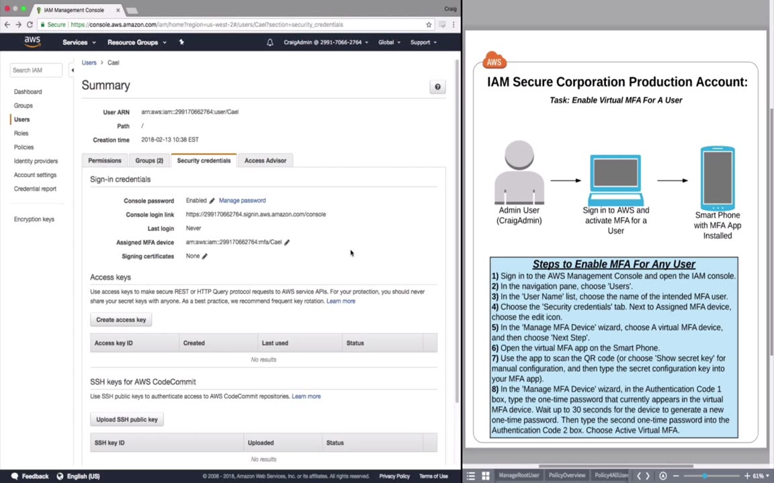This screenshot has width=774, height=483.
Task: Open the Terms of Use link
Action: click(x=433, y=476)
